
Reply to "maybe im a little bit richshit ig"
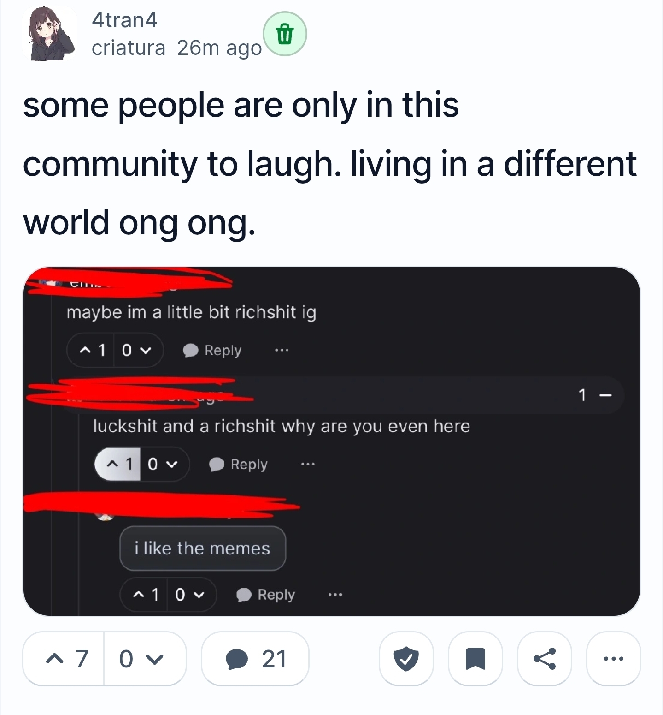(212, 351)
